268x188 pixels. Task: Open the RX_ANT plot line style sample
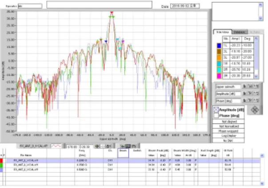(56, 146)
